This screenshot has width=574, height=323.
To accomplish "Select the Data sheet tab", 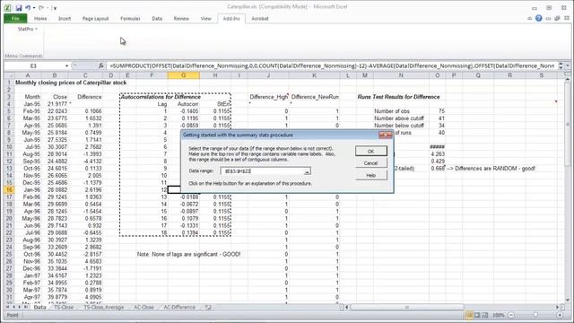I will [x=39, y=307].
